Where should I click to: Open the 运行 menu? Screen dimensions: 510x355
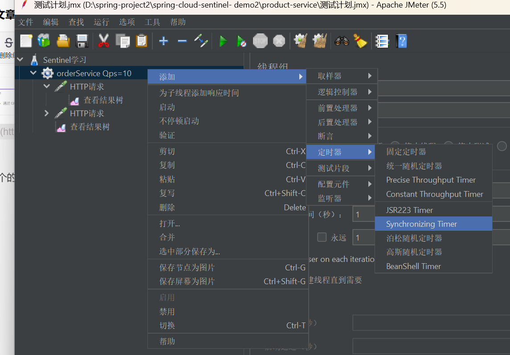pyautogui.click(x=102, y=22)
